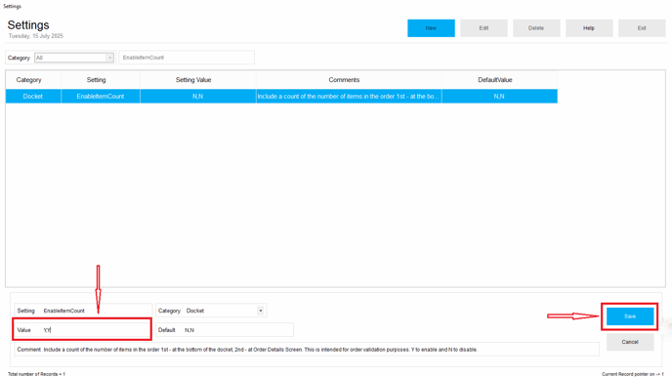Save the edited setting value
The width and height of the screenshot is (672, 377).
point(630,316)
